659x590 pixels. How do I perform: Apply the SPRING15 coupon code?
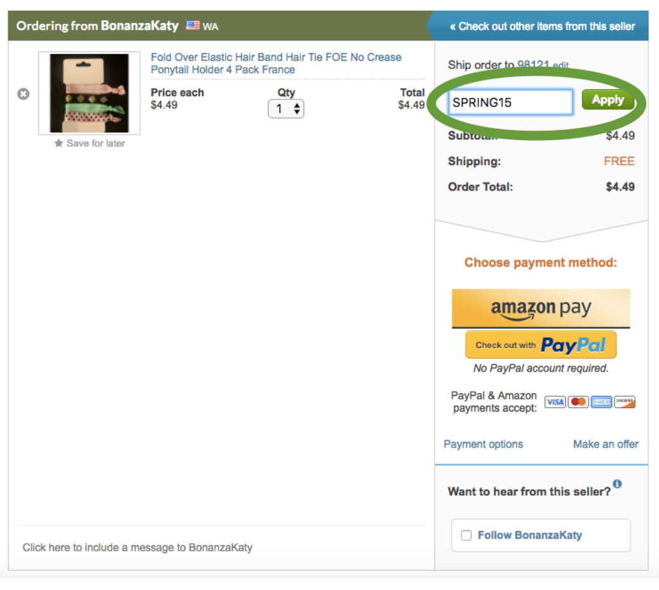(608, 100)
